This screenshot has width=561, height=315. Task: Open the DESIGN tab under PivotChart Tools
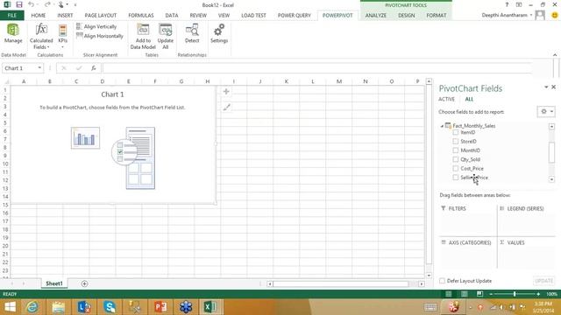[407, 16]
